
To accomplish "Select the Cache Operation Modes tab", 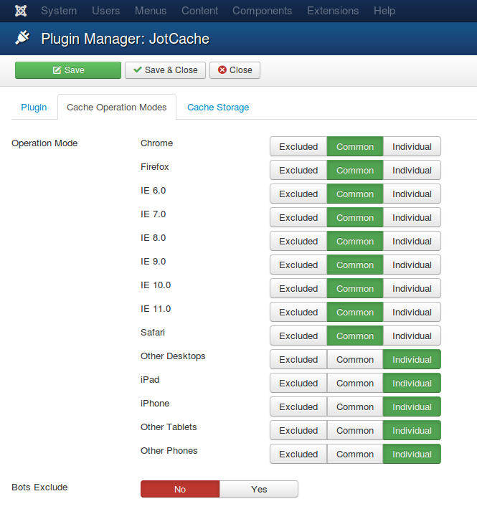I will [116, 108].
